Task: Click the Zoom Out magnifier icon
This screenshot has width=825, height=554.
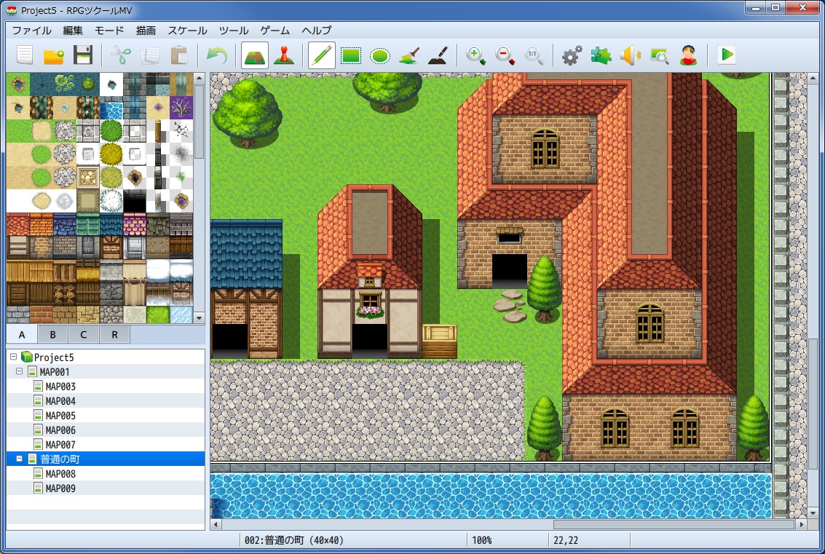Action: 505,55
